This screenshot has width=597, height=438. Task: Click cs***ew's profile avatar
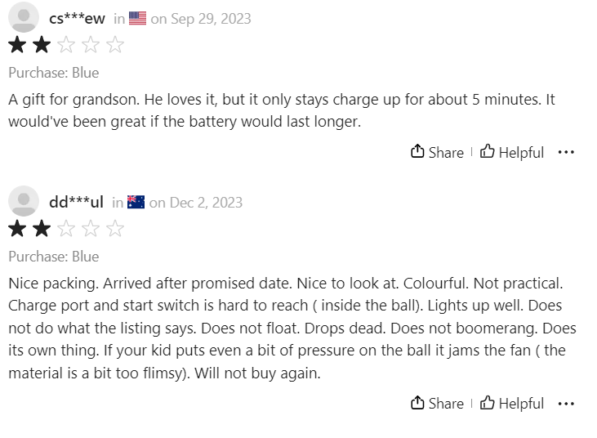coord(24,18)
